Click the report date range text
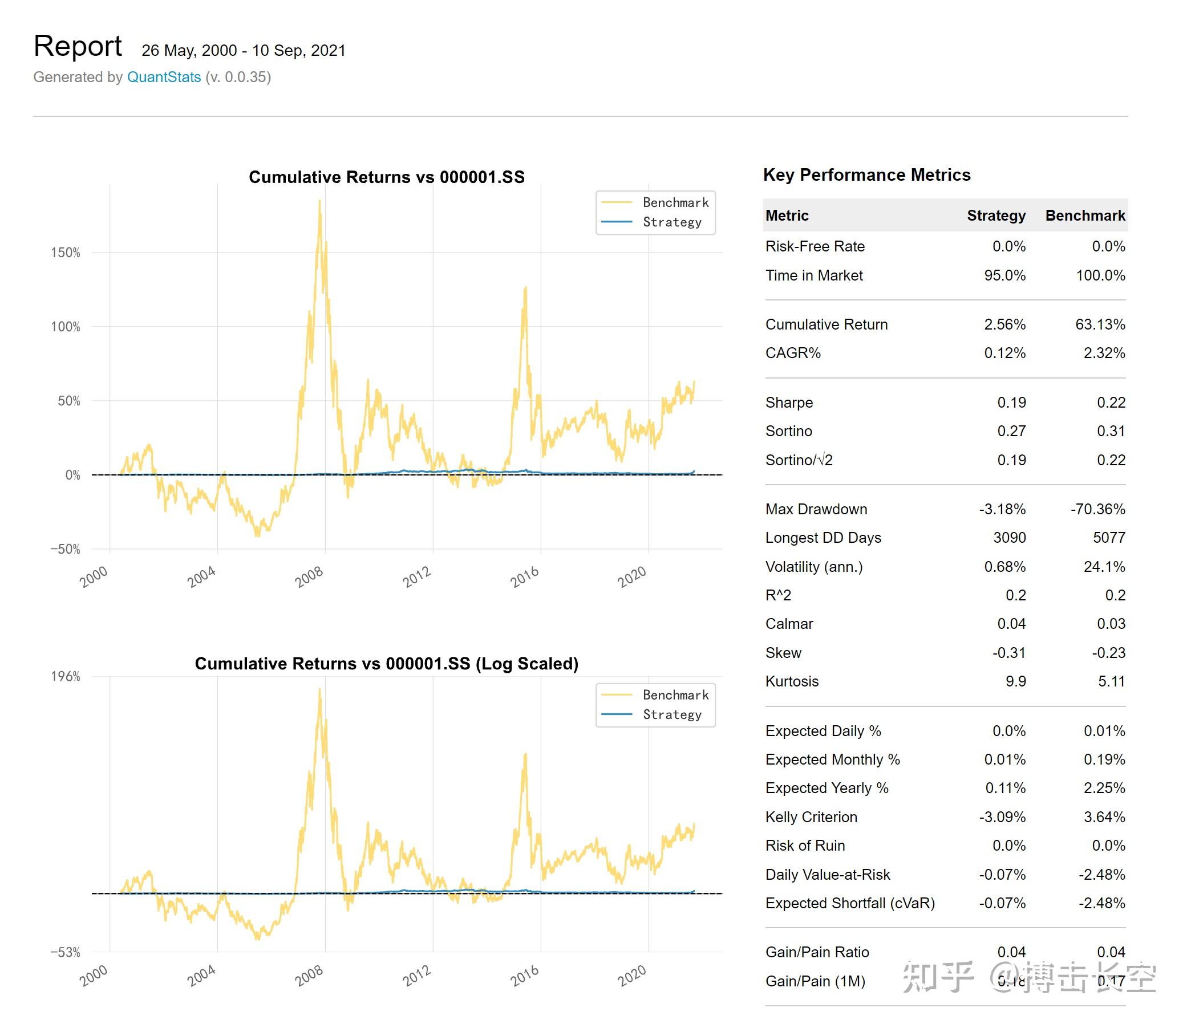Image resolution: width=1187 pixels, height=1024 pixels. pyautogui.click(x=244, y=50)
